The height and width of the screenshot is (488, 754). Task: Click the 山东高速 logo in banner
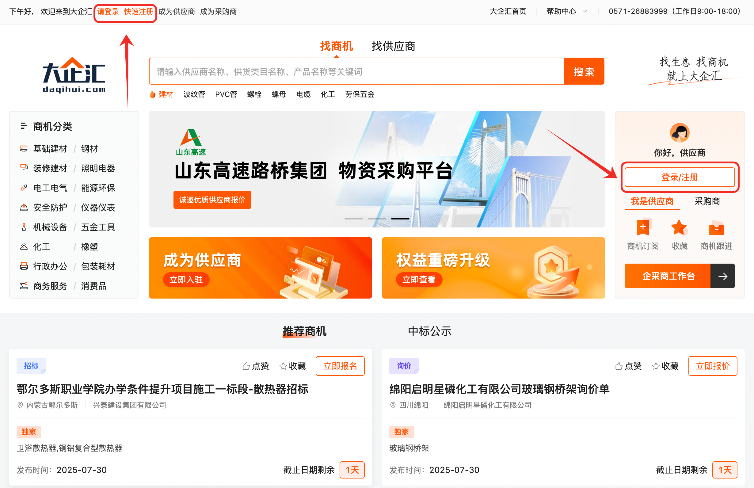click(x=191, y=142)
